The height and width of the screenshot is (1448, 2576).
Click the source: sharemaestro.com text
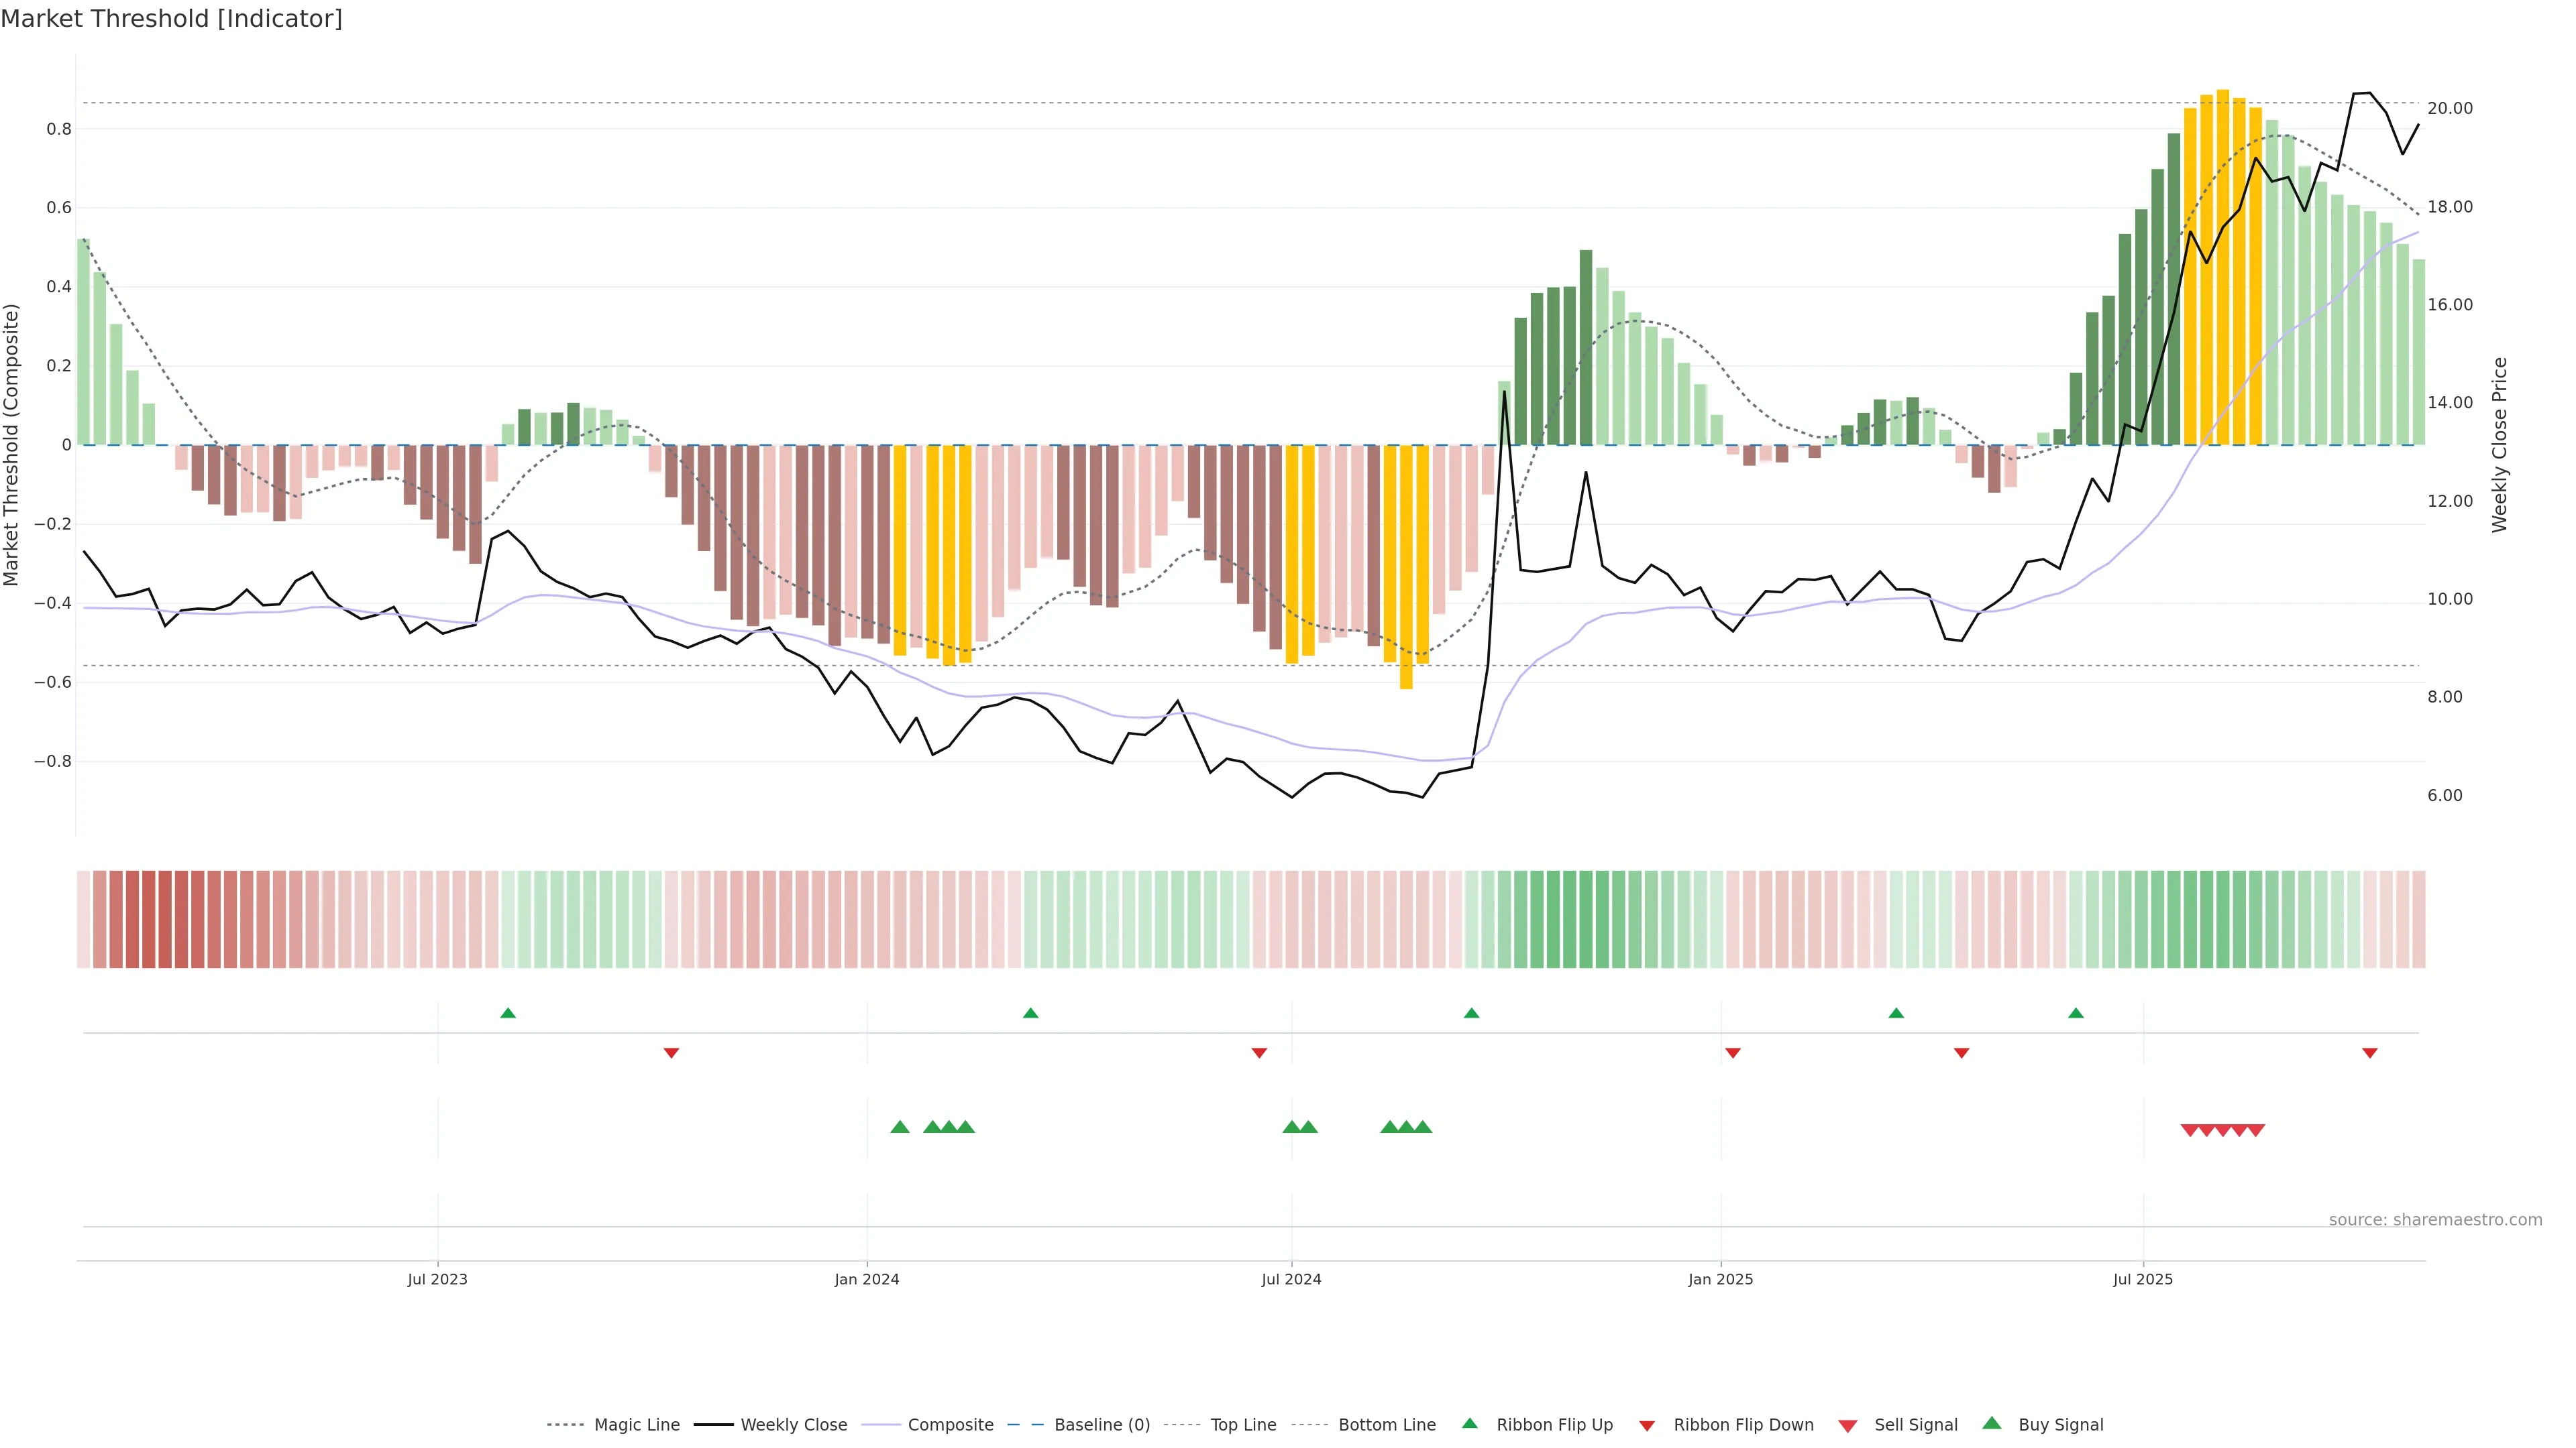(2435, 1220)
